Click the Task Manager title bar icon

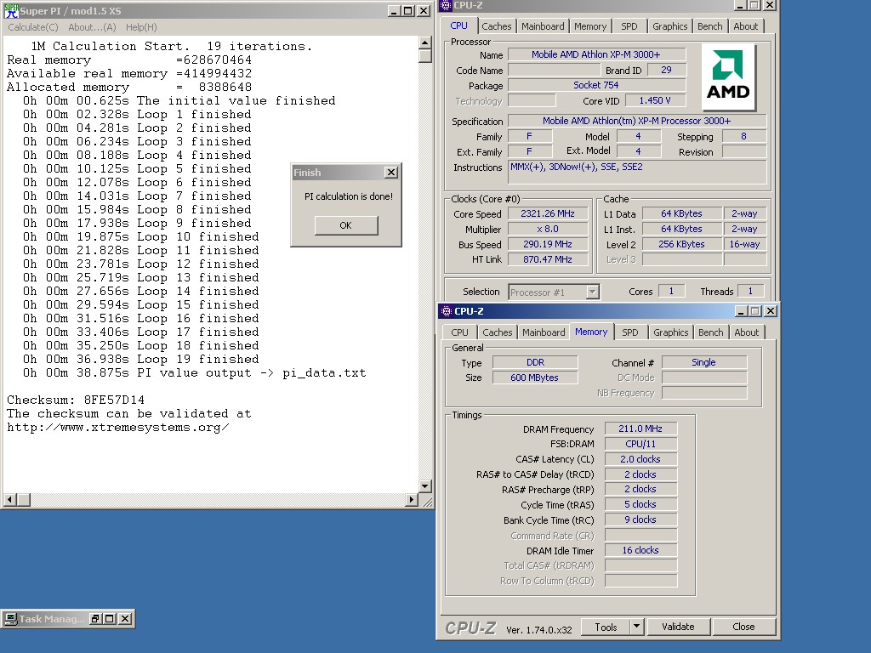tap(10, 619)
